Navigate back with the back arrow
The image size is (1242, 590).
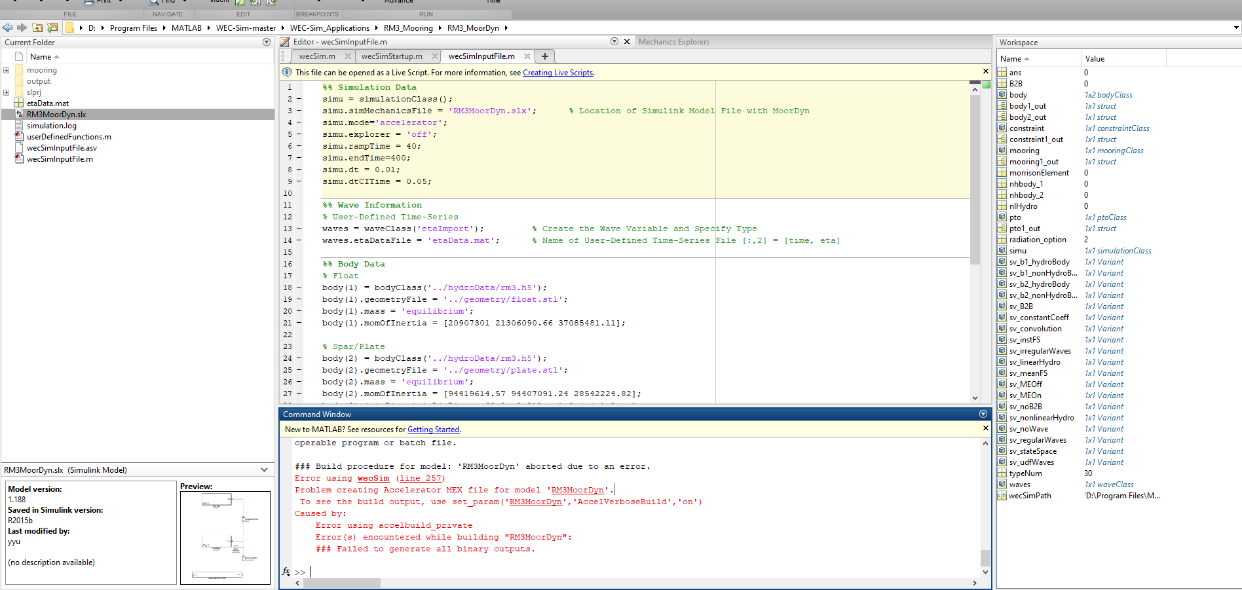[8, 28]
